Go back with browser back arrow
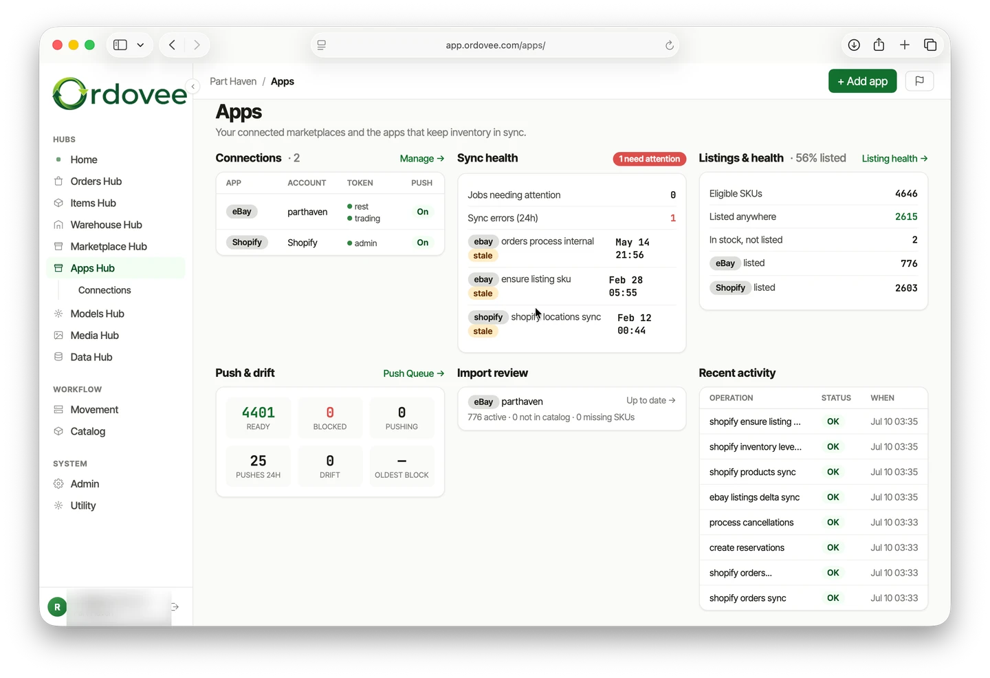The height and width of the screenshot is (678, 990). [172, 45]
